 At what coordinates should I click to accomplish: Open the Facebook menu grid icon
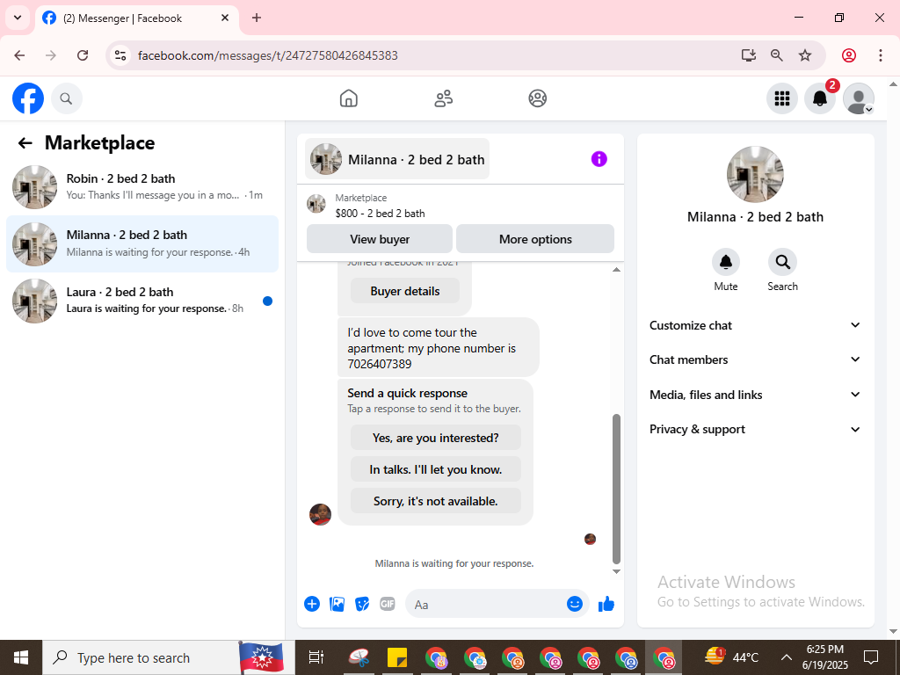pos(781,98)
